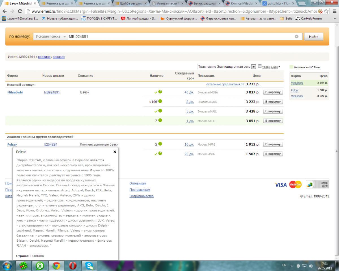
Task: Open the заказах link
Action: (59, 57)
